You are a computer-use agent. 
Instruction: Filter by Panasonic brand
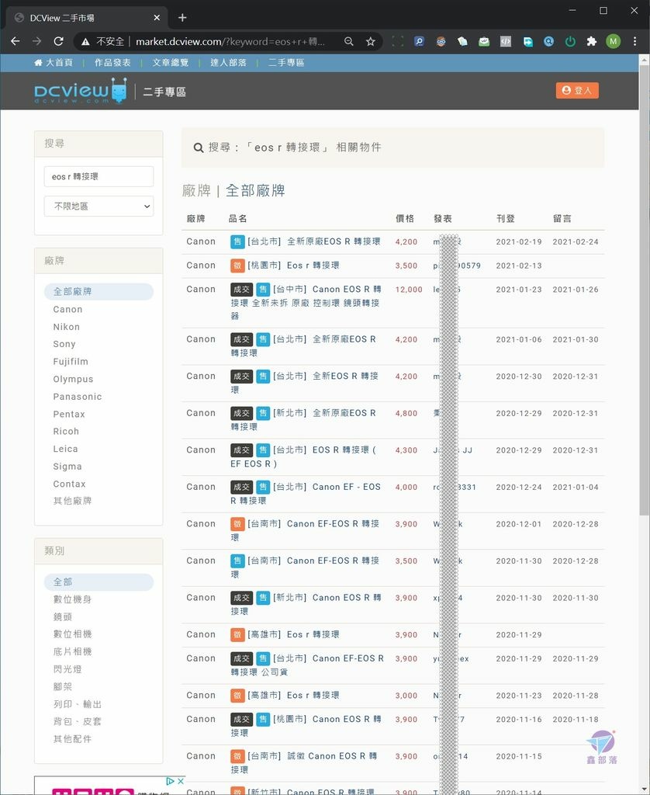[78, 397]
